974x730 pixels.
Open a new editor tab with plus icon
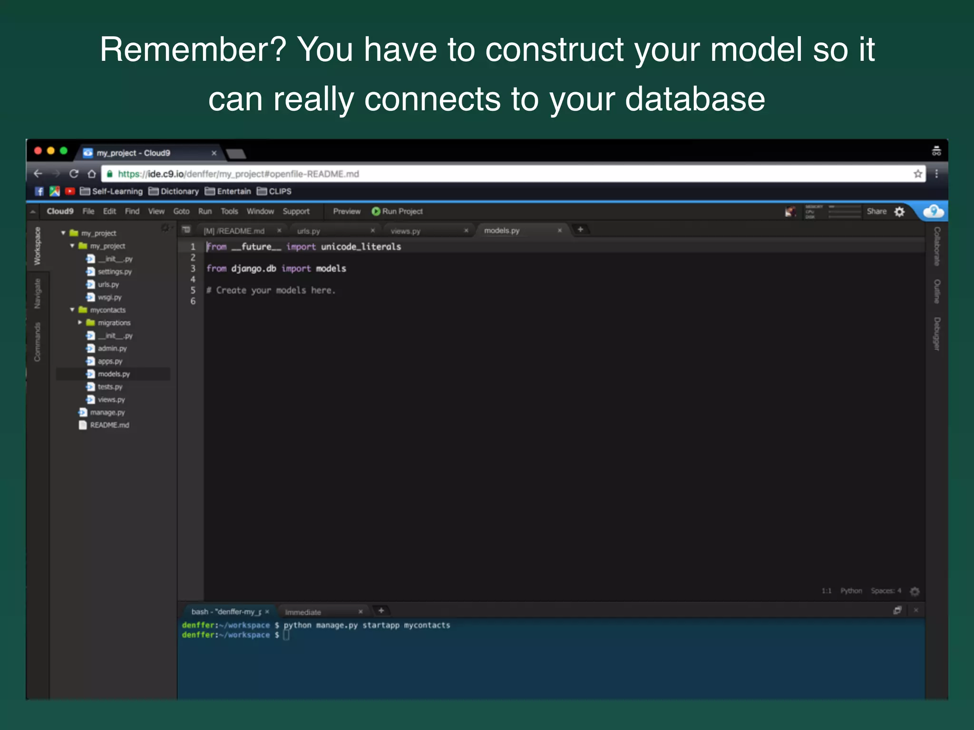[x=580, y=230]
